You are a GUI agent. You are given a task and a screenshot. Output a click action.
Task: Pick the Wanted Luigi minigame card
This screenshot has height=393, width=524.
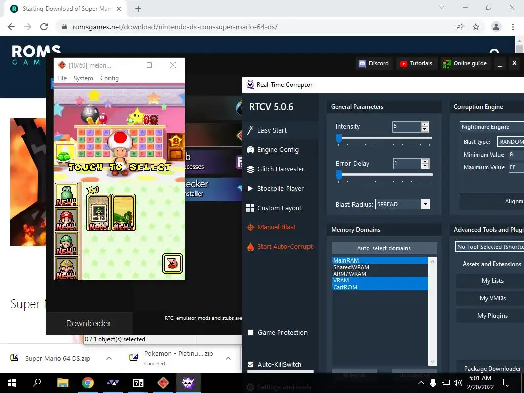tap(99, 212)
